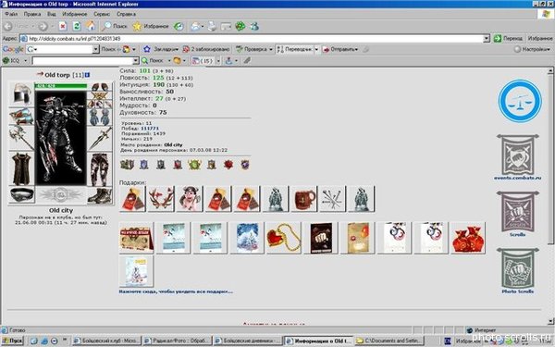Open the Настройки dropdown in Google toolbar
Screen dimensions: 555x347
(532, 49)
